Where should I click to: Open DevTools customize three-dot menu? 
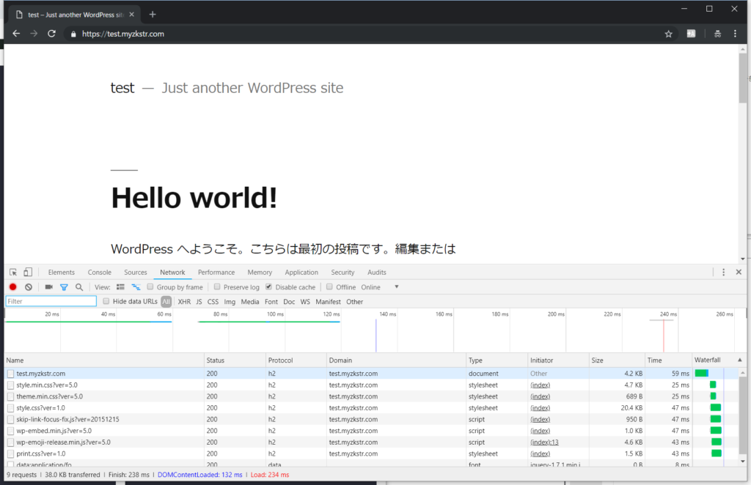point(723,272)
